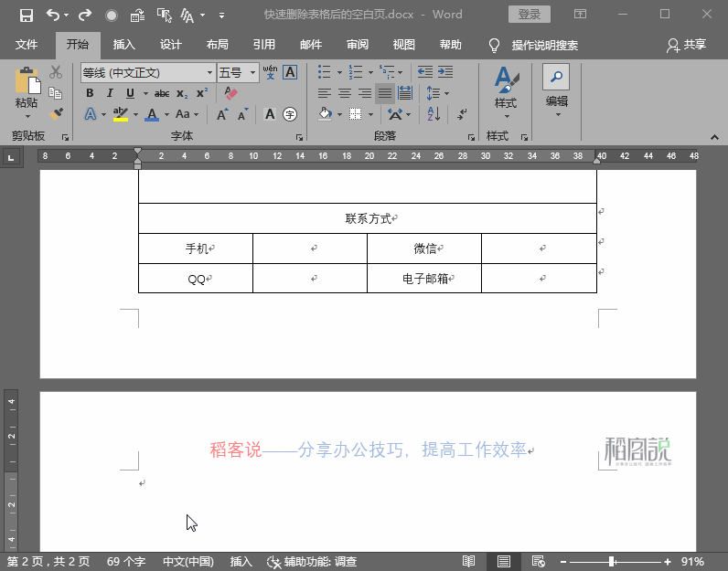This screenshot has width=728, height=571.
Task: Select the Format Painter brush icon
Action: point(56,113)
